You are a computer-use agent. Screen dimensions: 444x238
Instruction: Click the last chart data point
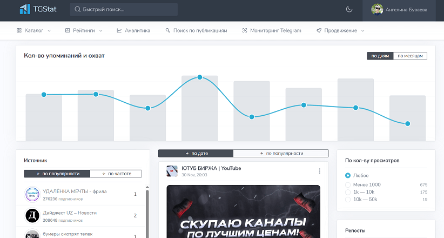point(407,123)
